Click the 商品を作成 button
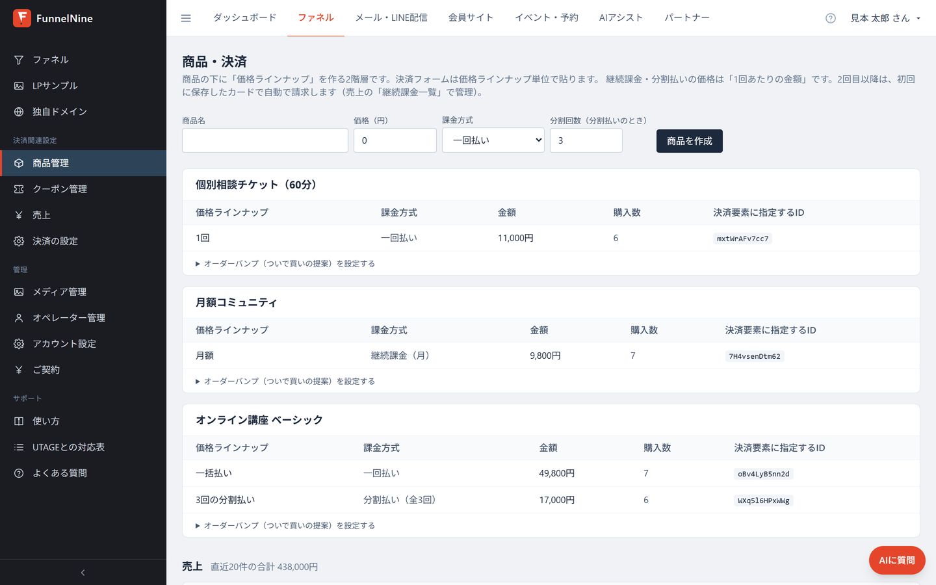The image size is (936, 585). pyautogui.click(x=690, y=141)
